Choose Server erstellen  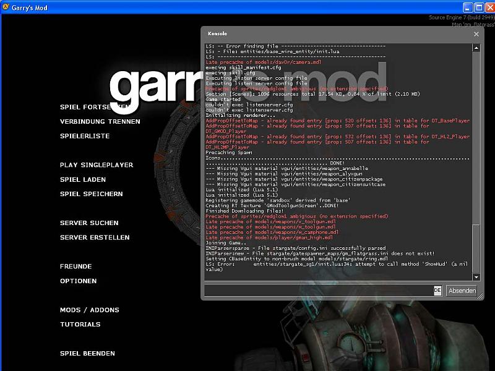click(95, 237)
